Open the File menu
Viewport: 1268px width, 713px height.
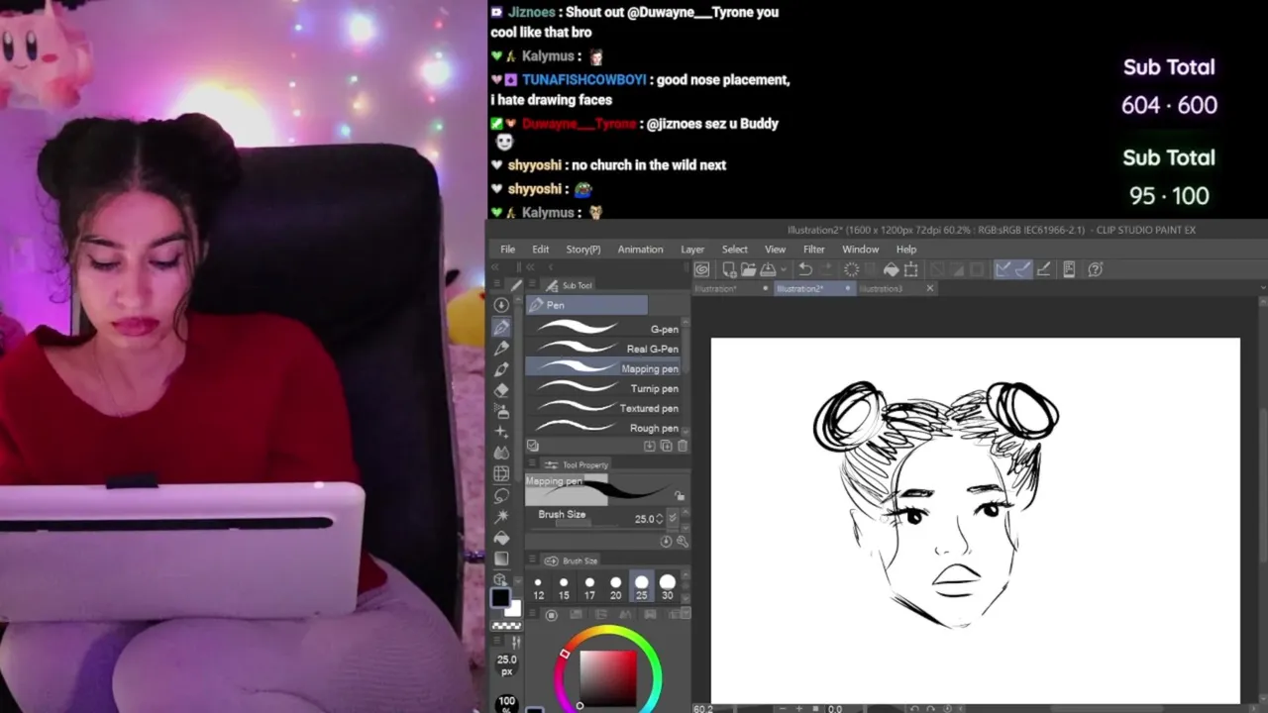click(507, 250)
